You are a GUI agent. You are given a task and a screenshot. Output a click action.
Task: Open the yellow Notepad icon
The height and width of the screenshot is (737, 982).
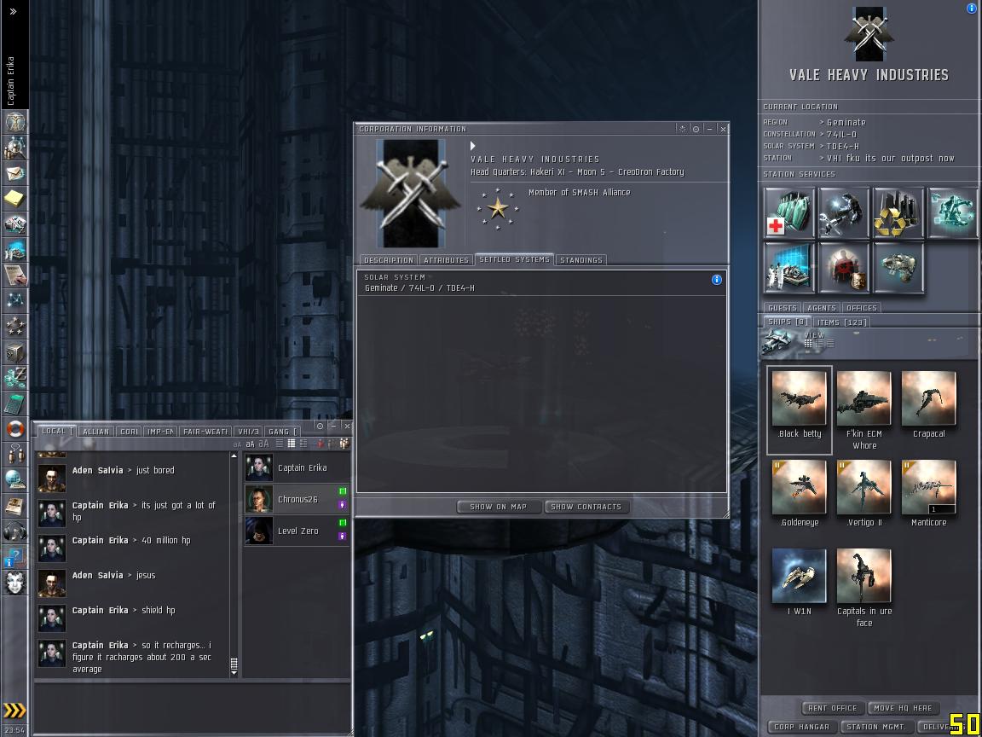14,200
